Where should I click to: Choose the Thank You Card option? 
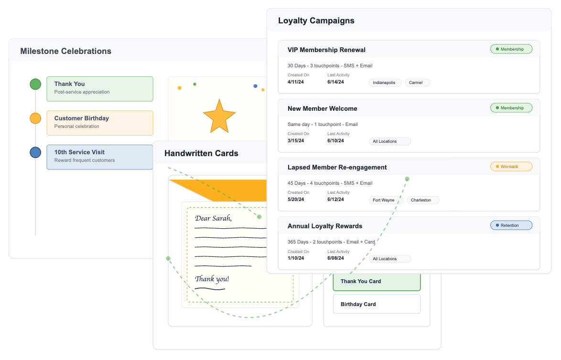point(377,281)
